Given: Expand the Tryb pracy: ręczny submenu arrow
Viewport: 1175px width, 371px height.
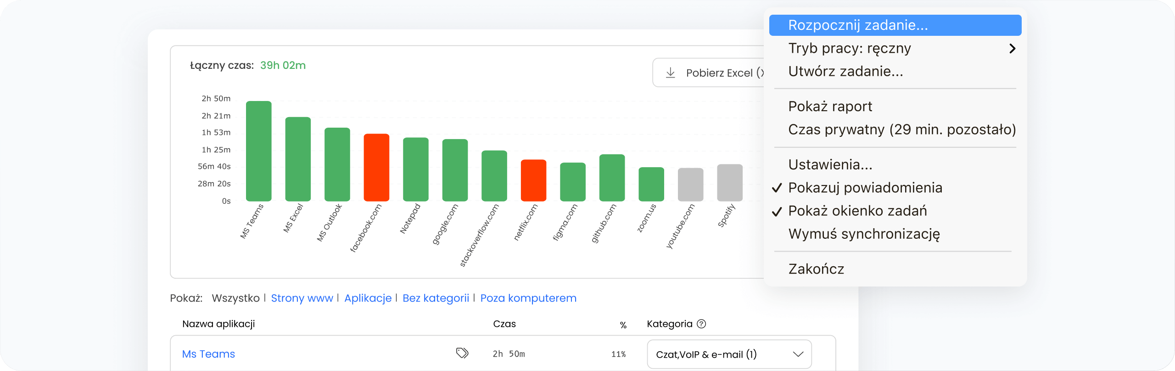Looking at the screenshot, I should (1012, 48).
